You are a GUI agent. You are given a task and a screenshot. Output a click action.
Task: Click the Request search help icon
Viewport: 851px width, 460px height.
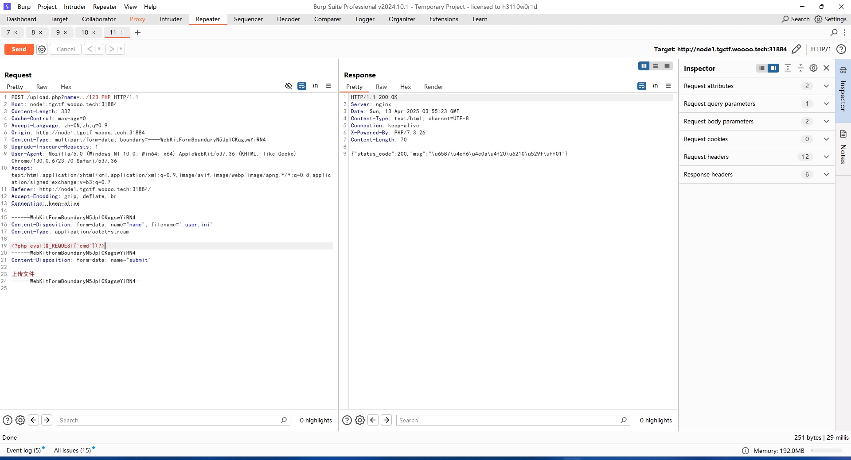pyautogui.click(x=8, y=420)
